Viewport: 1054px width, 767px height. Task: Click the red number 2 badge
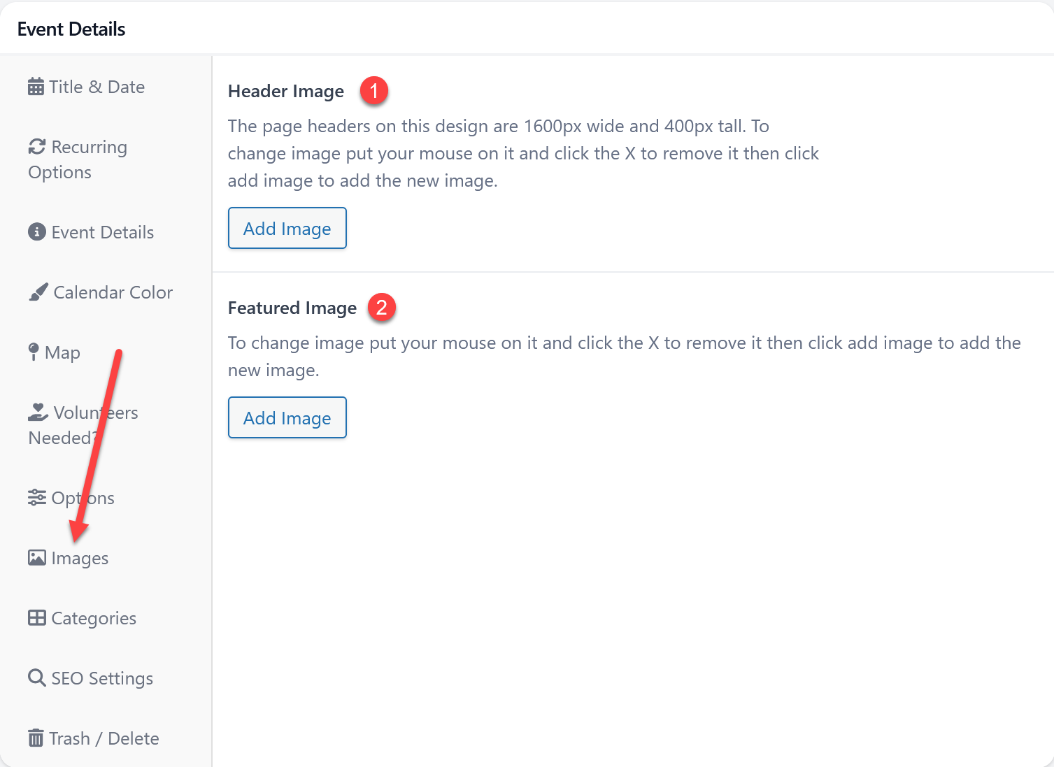pos(382,308)
